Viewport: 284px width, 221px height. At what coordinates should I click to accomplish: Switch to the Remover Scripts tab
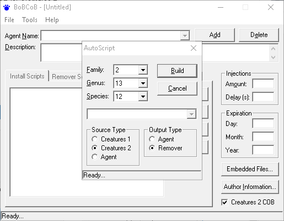click(x=66, y=76)
